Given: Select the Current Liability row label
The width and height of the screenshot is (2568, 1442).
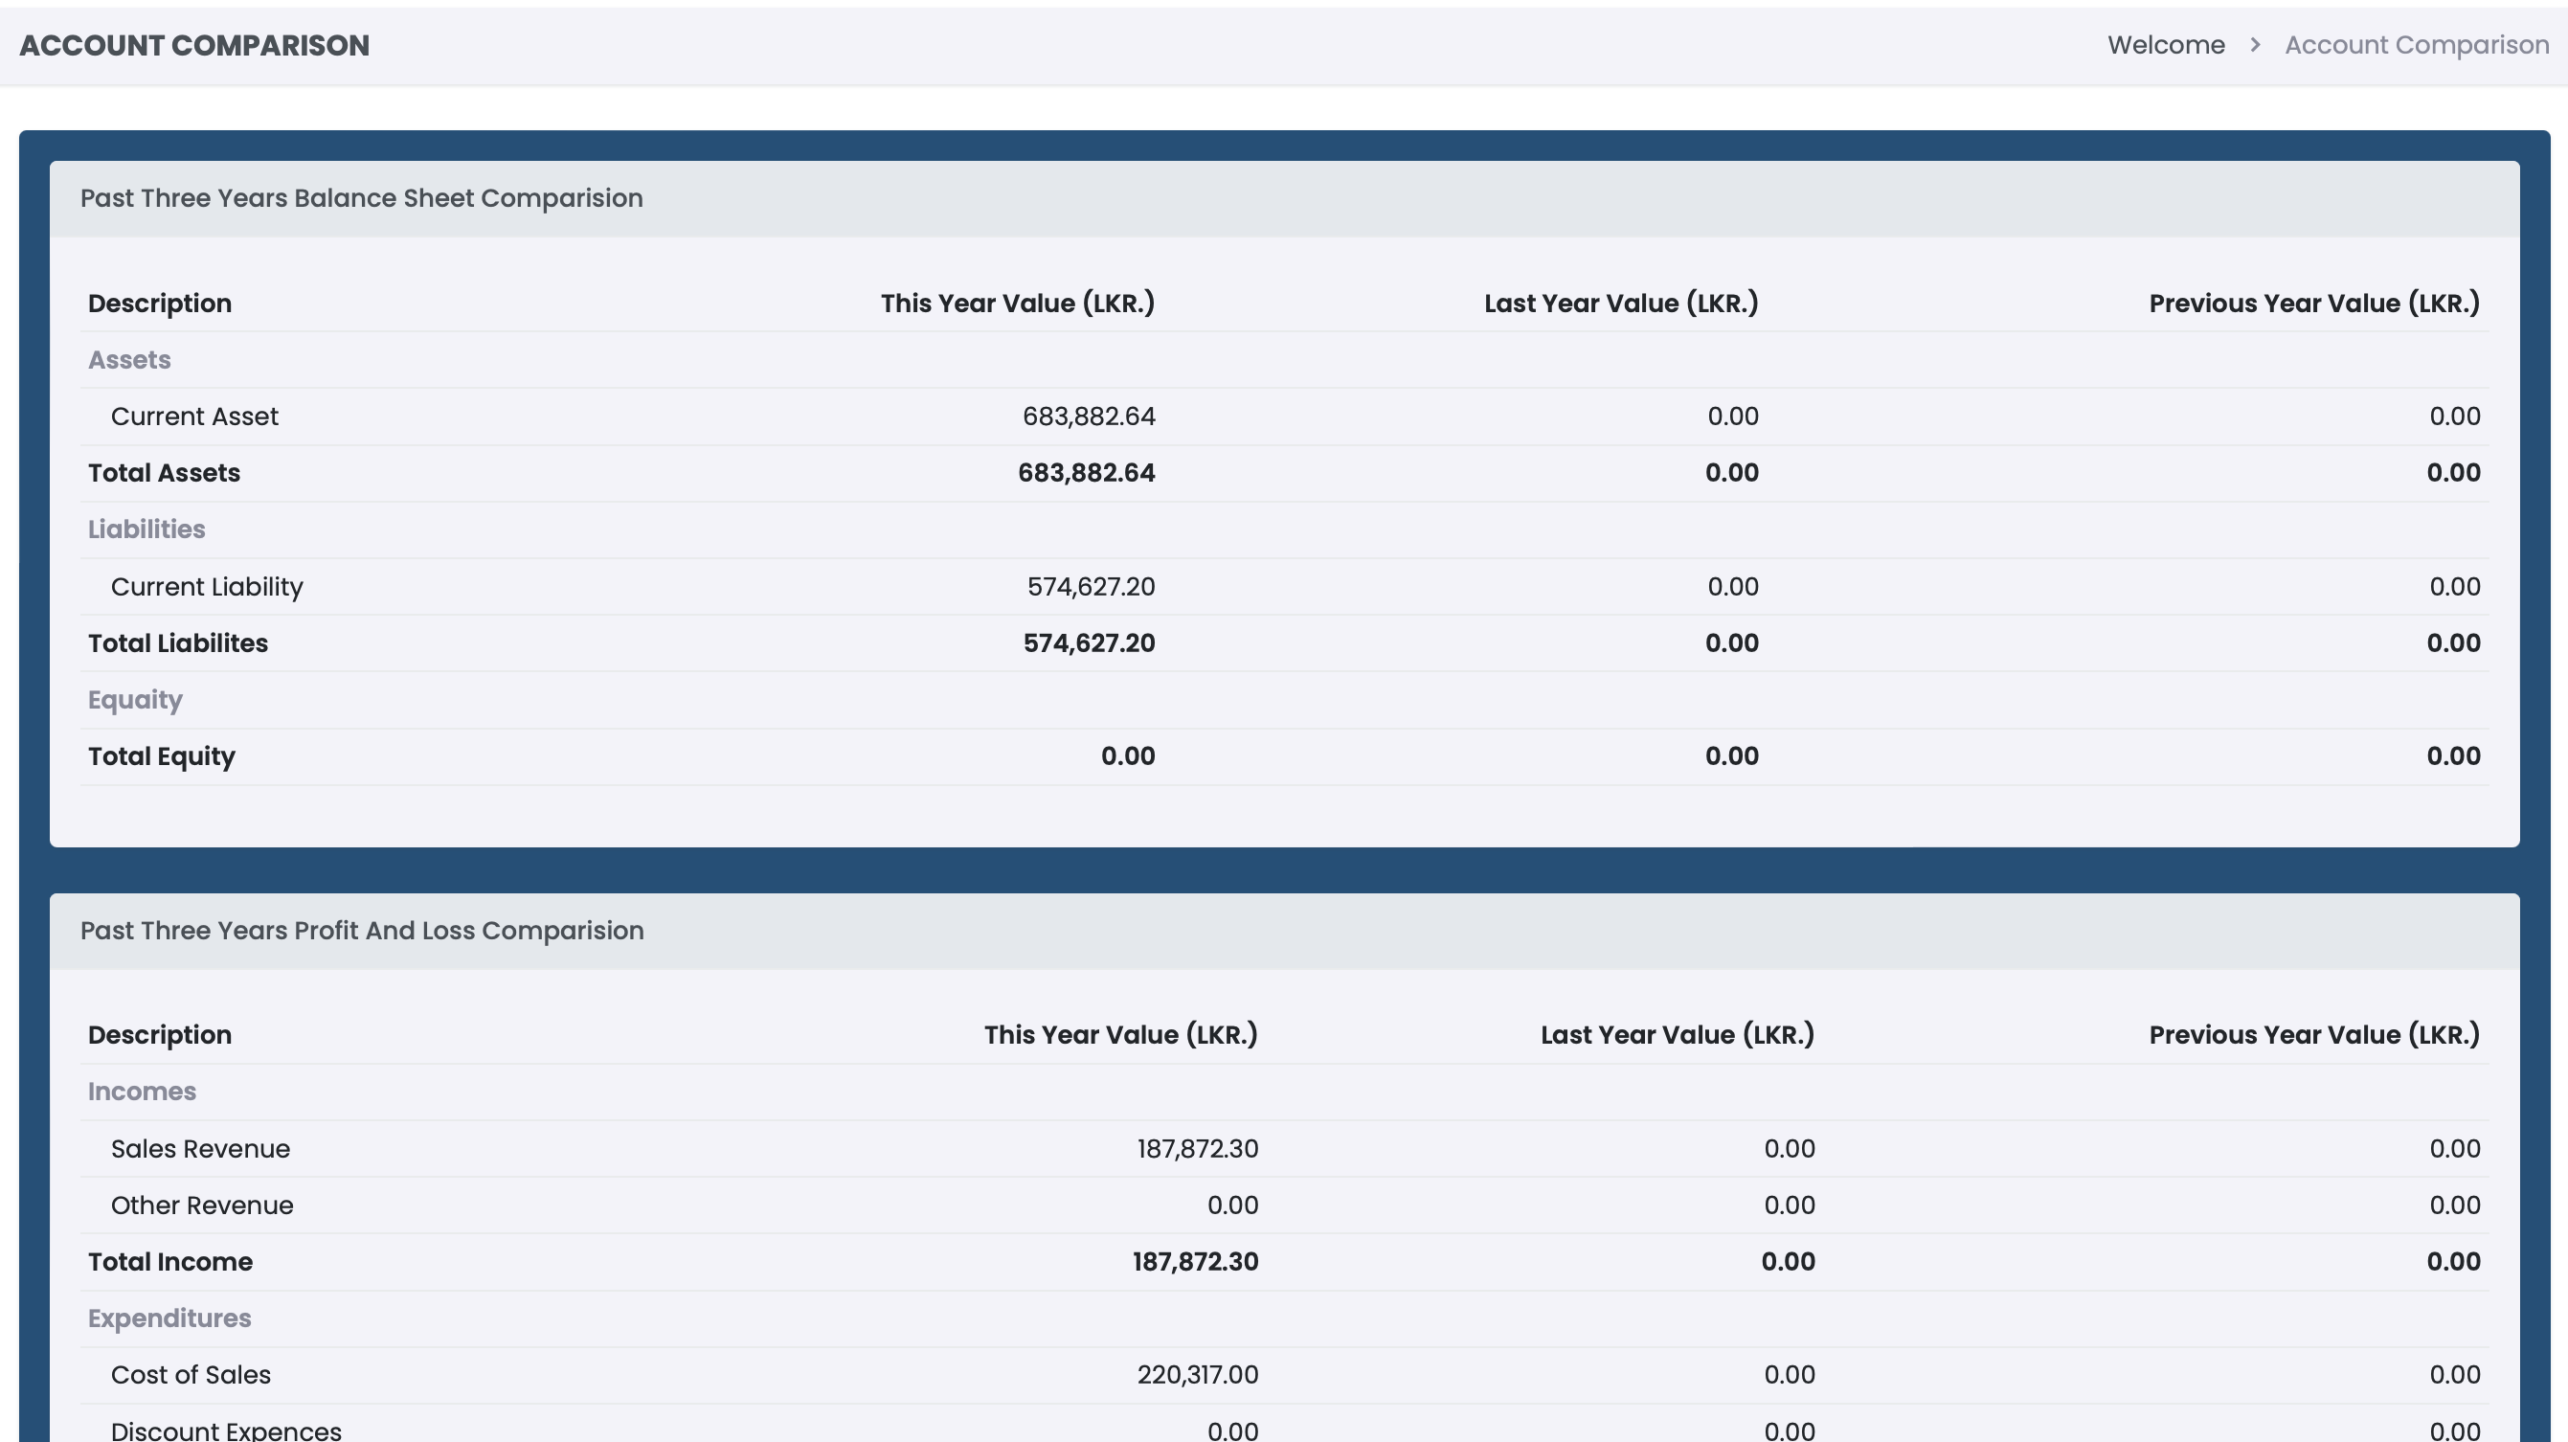Looking at the screenshot, I should pos(207,586).
